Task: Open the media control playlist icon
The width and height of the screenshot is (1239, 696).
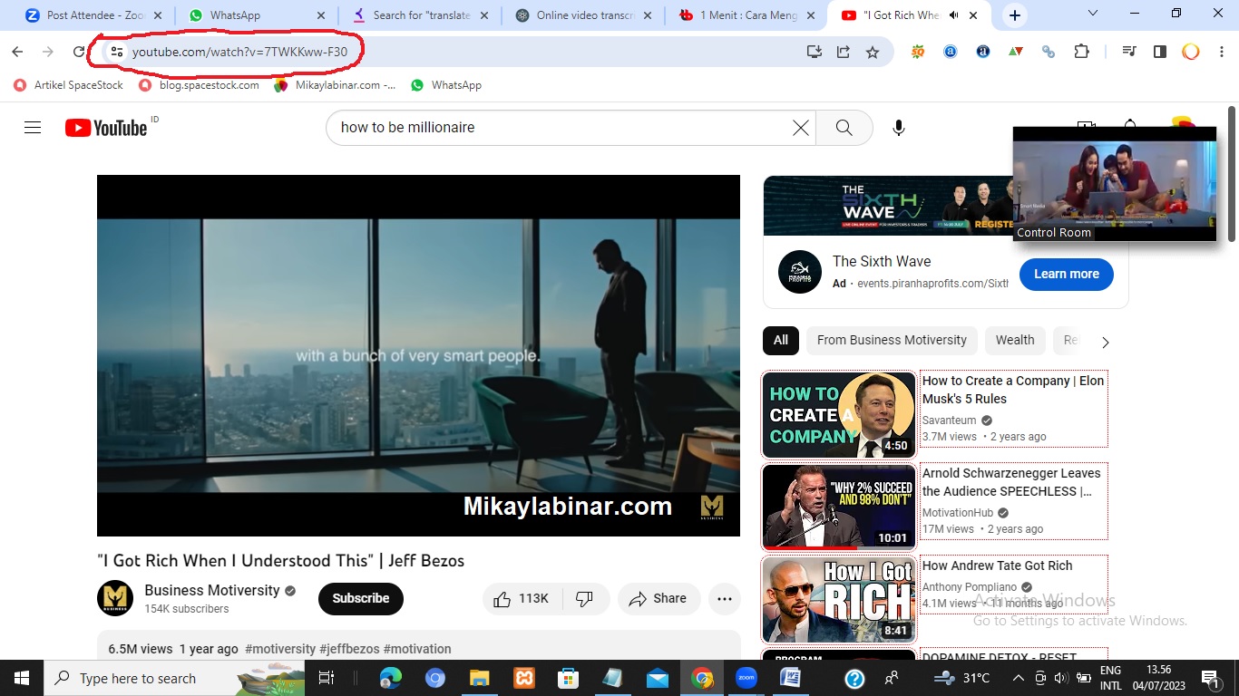Action: [x=1129, y=52]
